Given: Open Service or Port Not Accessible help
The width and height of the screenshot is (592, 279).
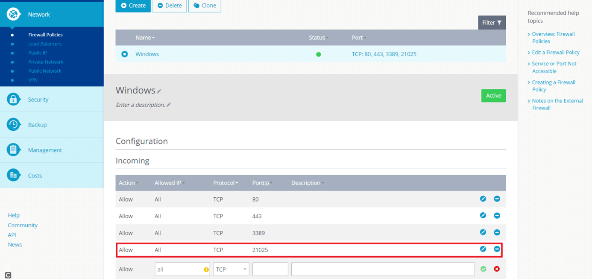Looking at the screenshot, I should coord(554,67).
